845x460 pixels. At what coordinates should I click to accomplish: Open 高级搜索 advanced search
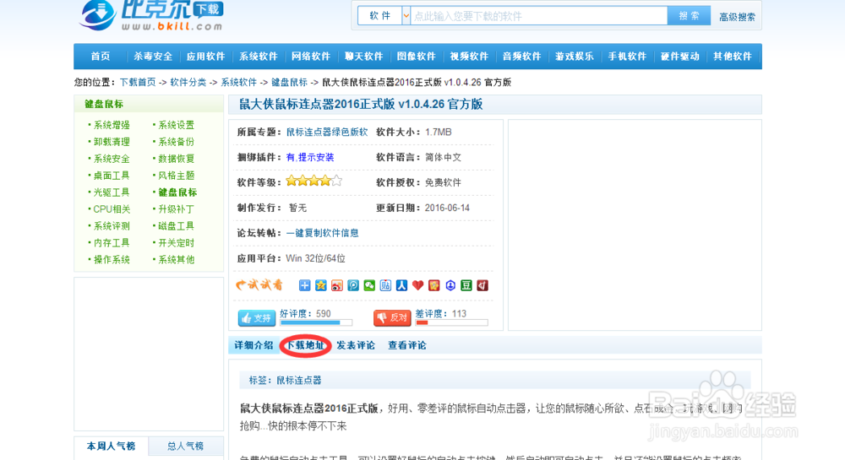737,17
